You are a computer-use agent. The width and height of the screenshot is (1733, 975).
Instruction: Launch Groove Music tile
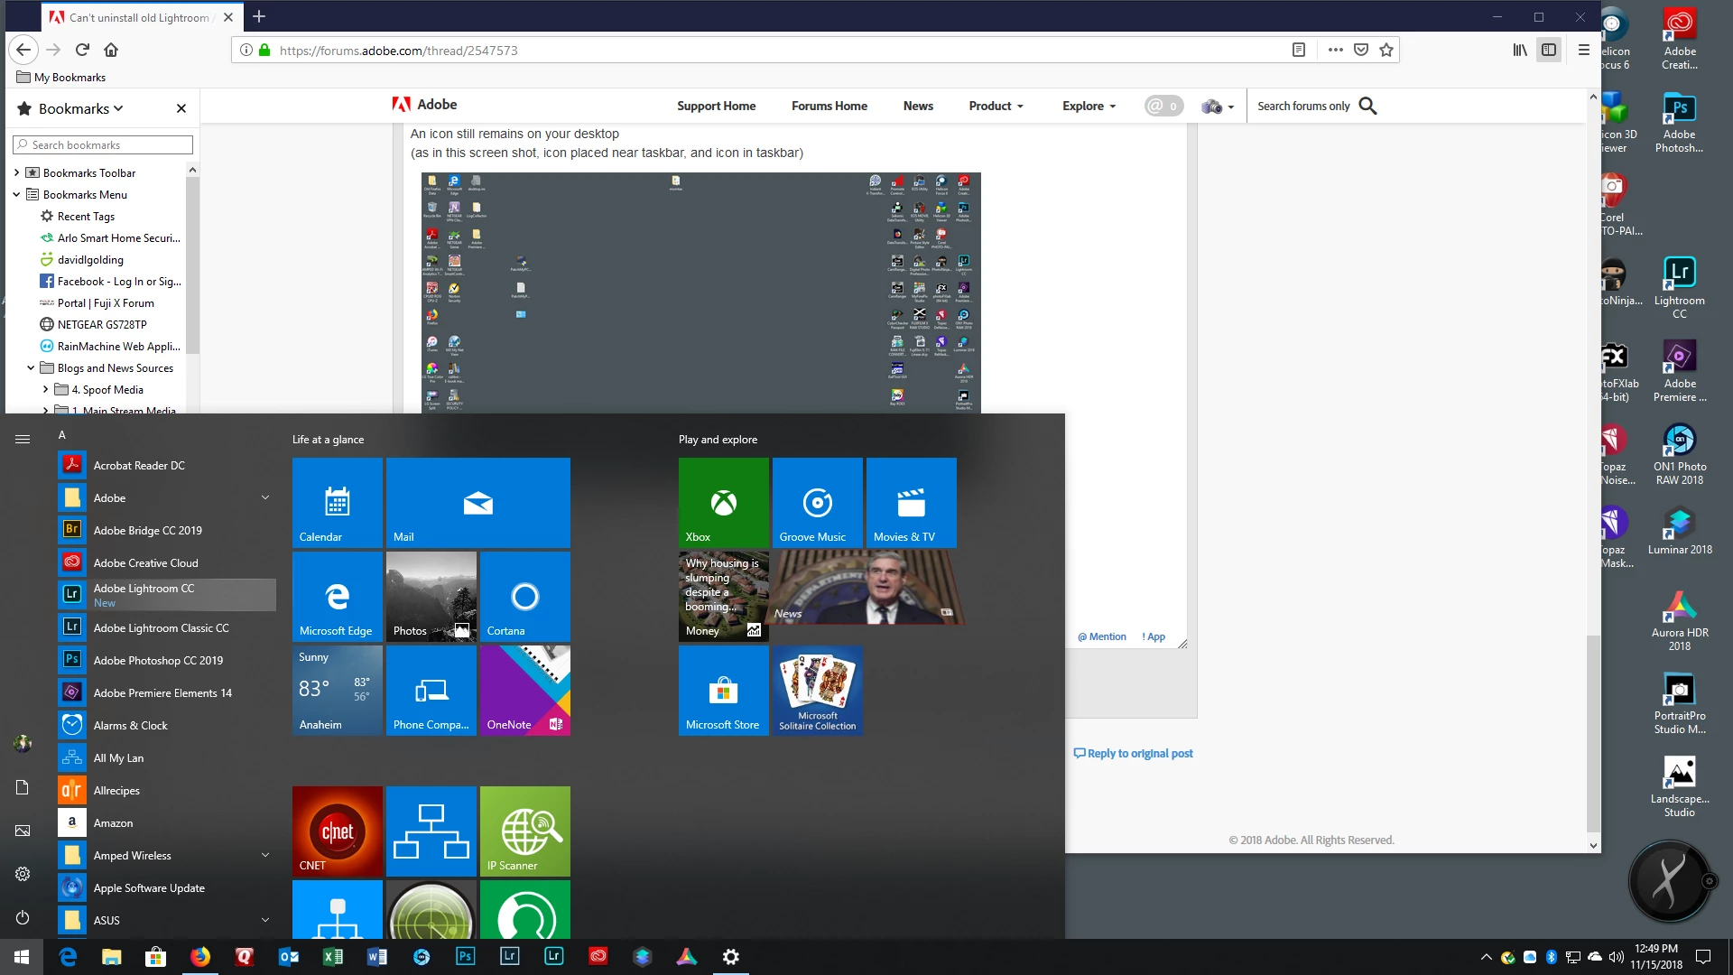[x=817, y=502]
